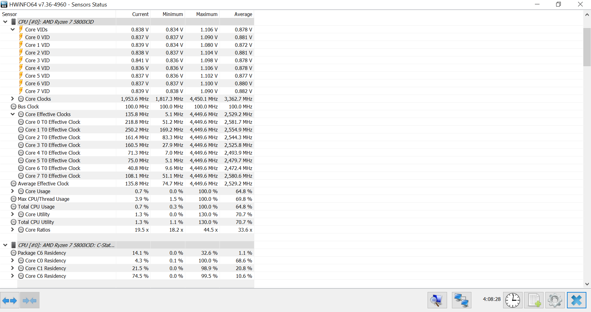
Task: Click the Total CPU Usage gauge icon
Action: tap(14, 207)
